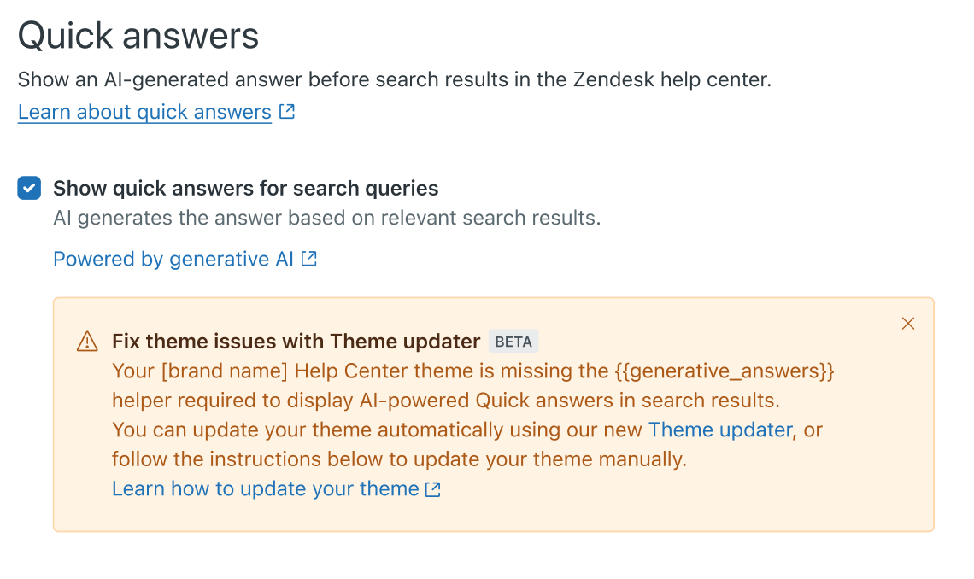974x579 pixels.
Task: Click external-link icon beside Learn about quick answers
Action: 287,112
